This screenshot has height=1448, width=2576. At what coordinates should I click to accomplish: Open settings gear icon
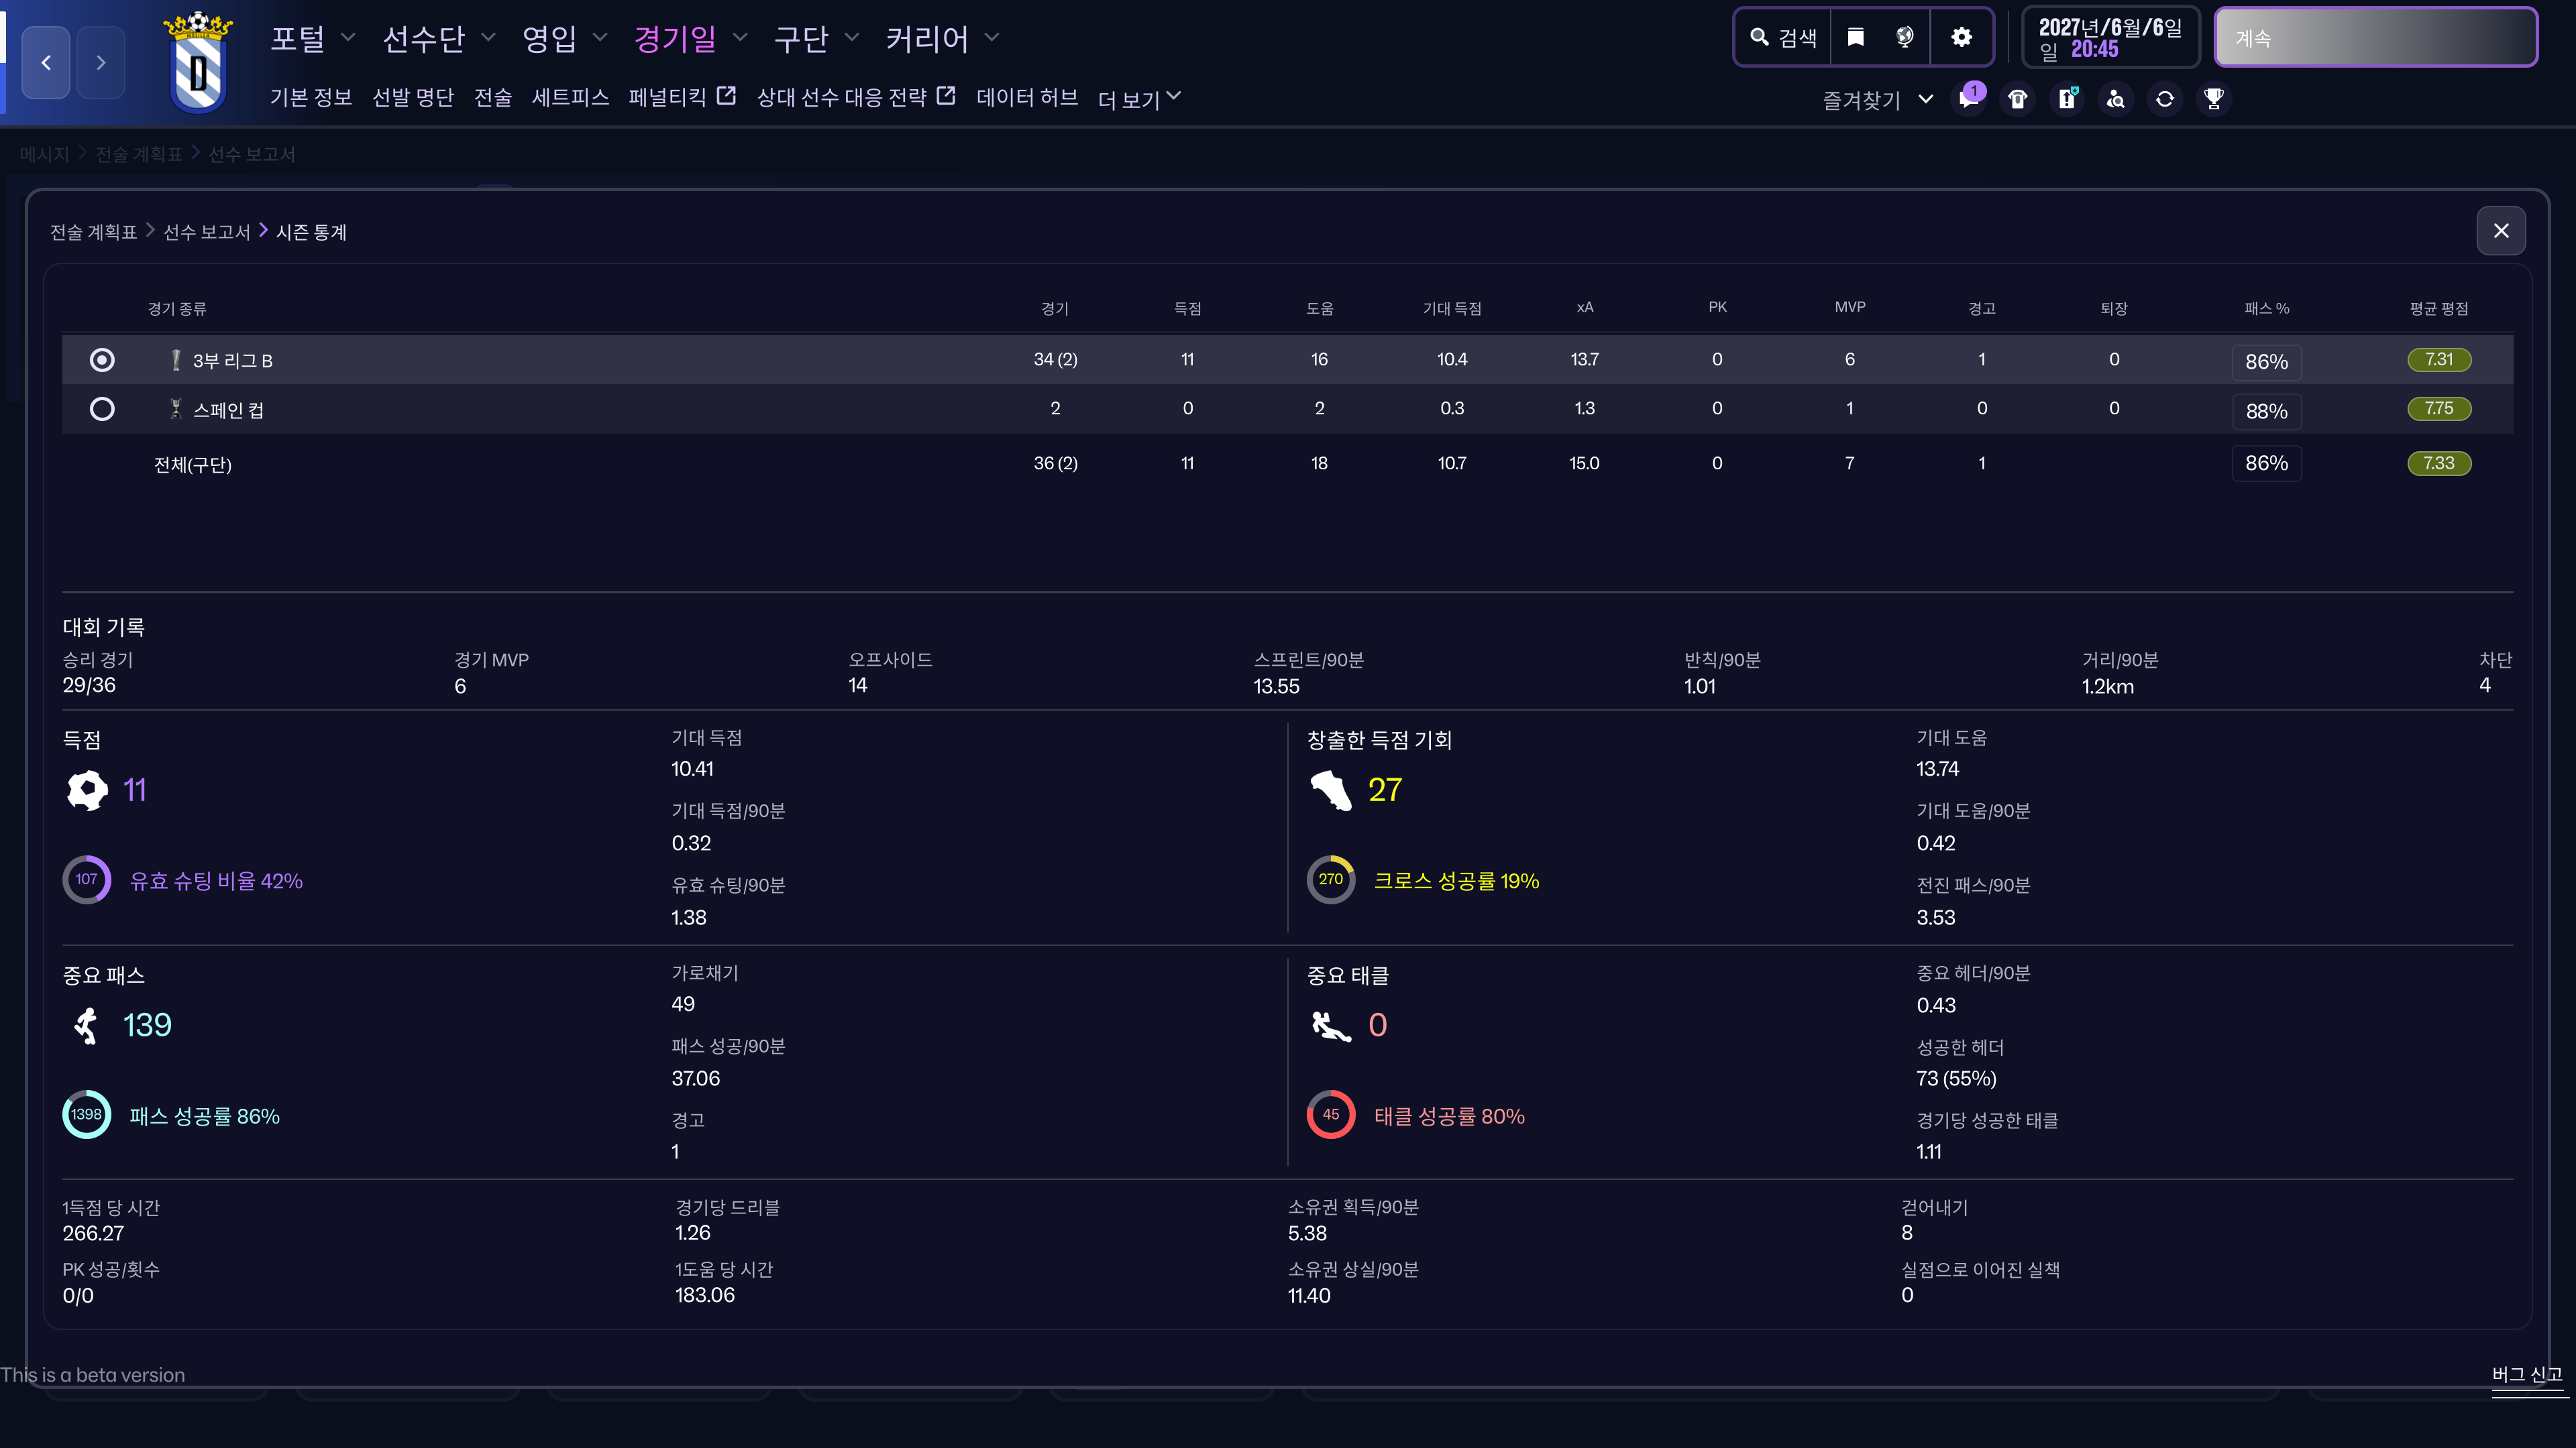coord(1962,37)
